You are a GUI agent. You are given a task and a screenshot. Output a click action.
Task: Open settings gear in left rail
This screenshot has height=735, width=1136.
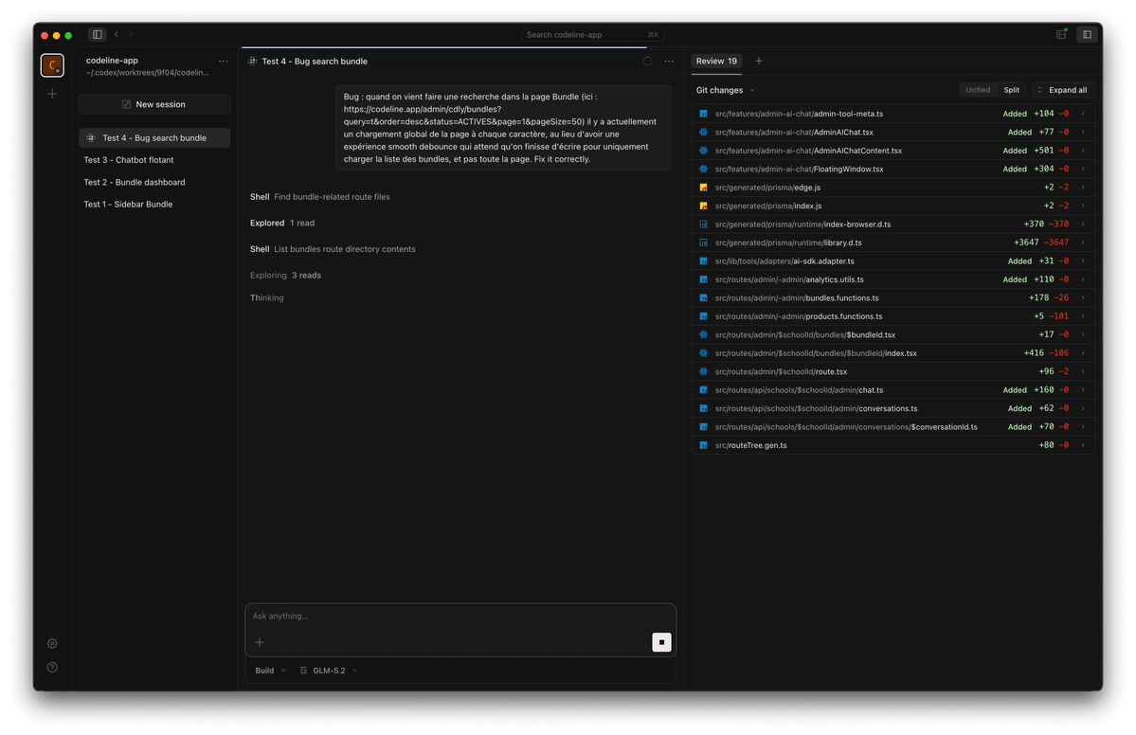point(52,644)
